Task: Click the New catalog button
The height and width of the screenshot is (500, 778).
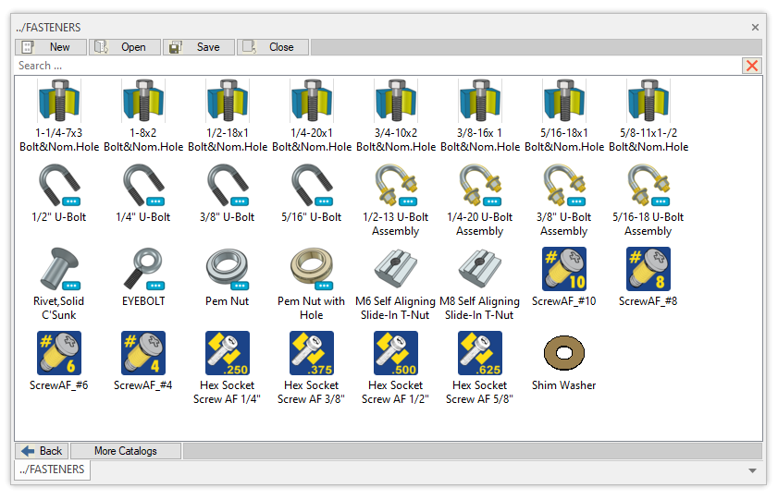Action: tap(51, 47)
